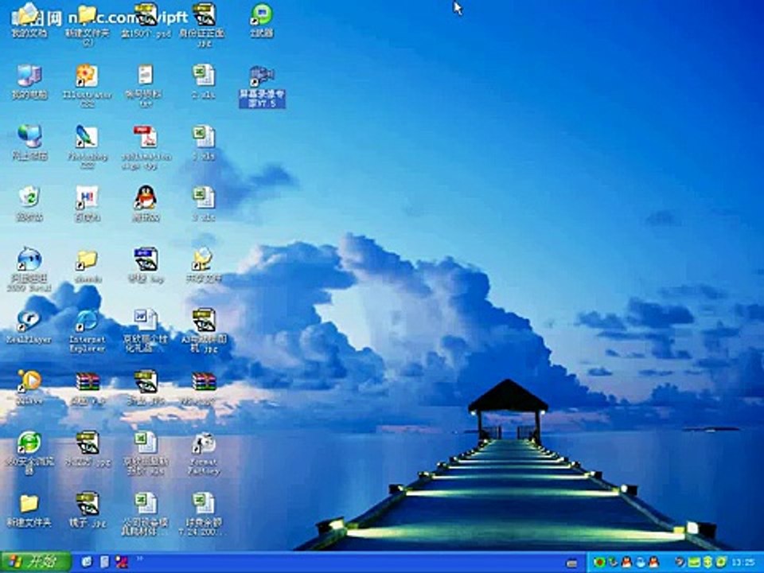Select Network Neighborhood (网上邻居) icon

click(x=29, y=142)
